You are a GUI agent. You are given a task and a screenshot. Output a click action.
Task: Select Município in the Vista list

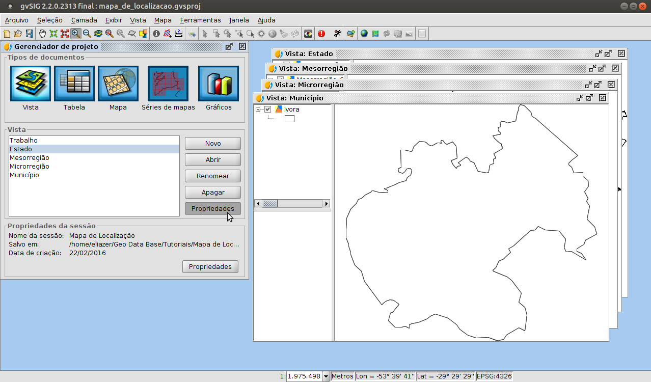coord(24,175)
